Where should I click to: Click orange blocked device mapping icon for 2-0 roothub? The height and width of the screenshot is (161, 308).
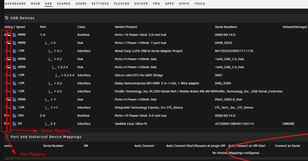pos(9,116)
